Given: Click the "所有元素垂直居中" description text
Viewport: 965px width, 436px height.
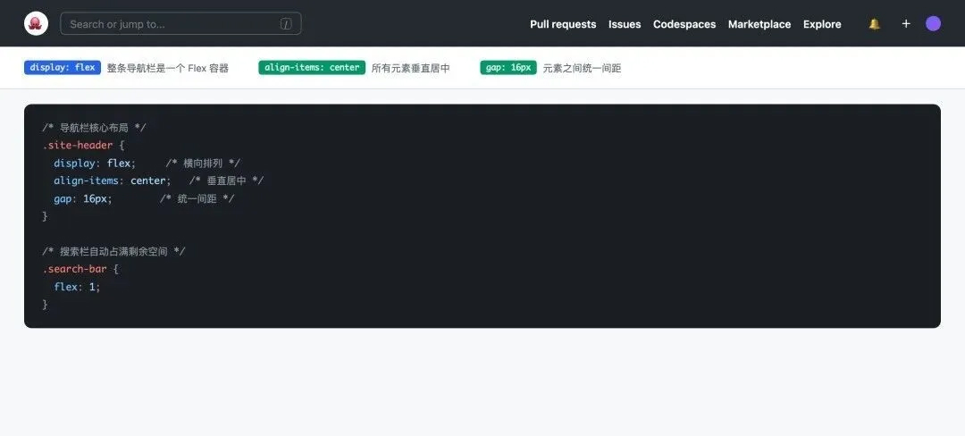Looking at the screenshot, I should (410, 68).
